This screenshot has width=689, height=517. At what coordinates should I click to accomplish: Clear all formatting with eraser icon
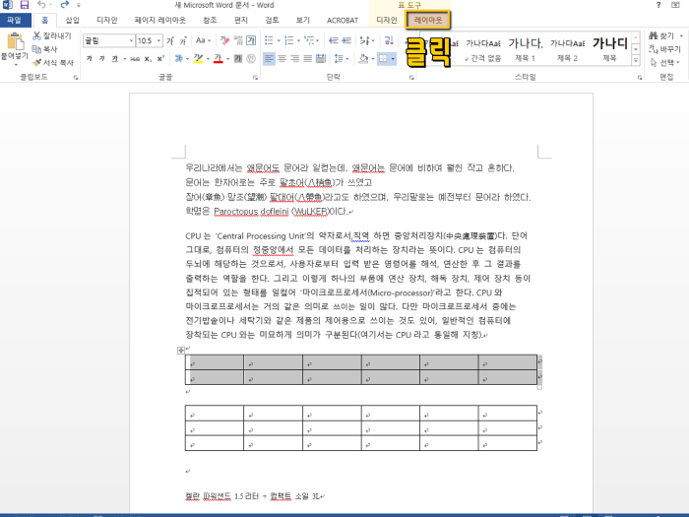pos(224,41)
